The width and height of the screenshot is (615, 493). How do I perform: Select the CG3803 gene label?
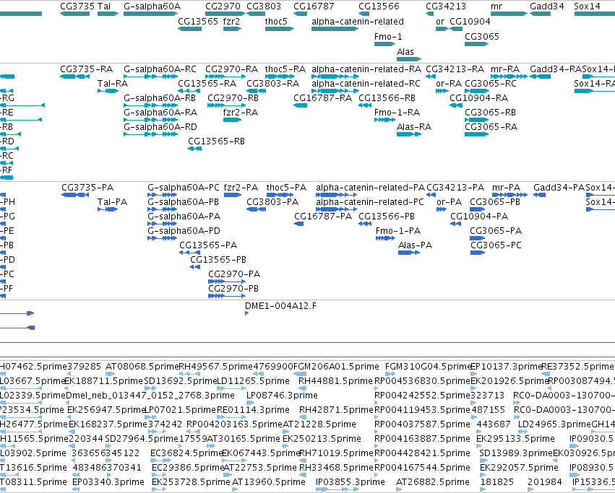coord(264,6)
